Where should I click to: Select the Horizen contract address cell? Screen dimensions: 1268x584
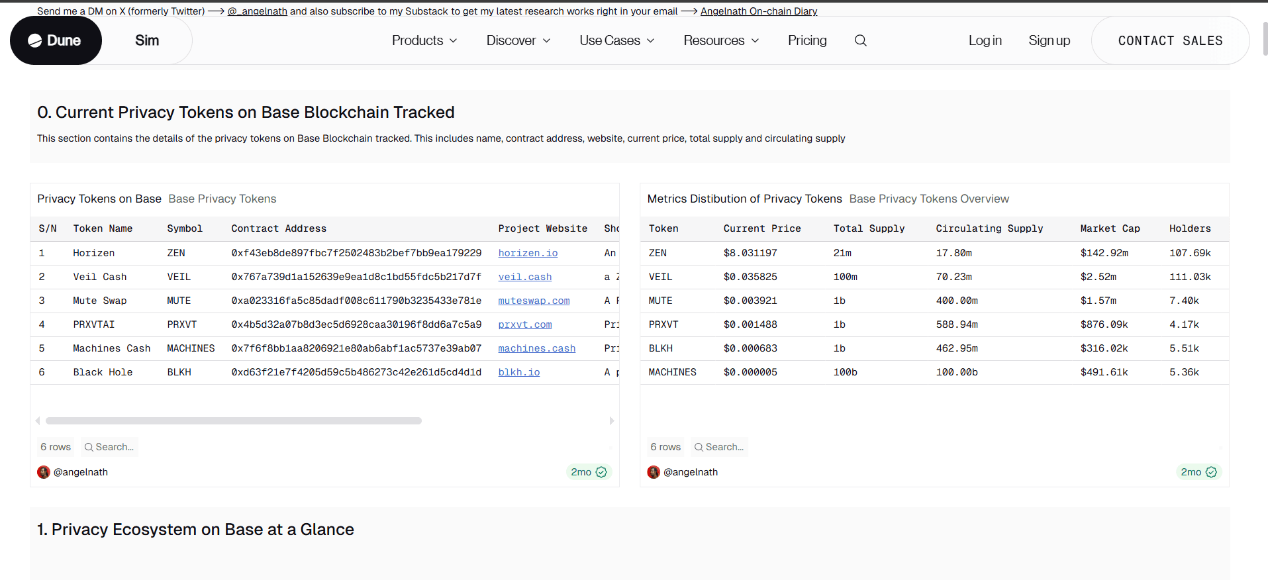356,253
